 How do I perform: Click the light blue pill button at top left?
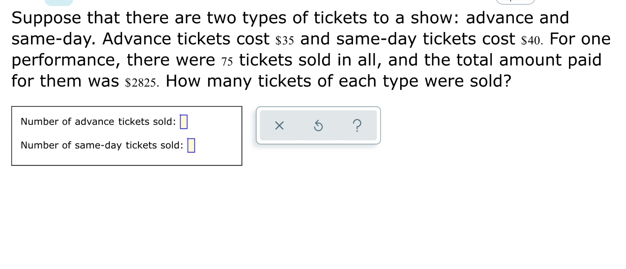59,2
